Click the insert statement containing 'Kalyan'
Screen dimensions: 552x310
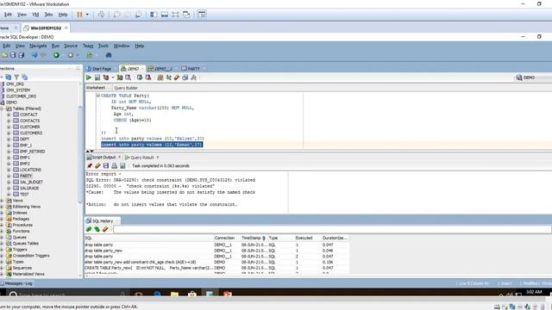(153, 139)
